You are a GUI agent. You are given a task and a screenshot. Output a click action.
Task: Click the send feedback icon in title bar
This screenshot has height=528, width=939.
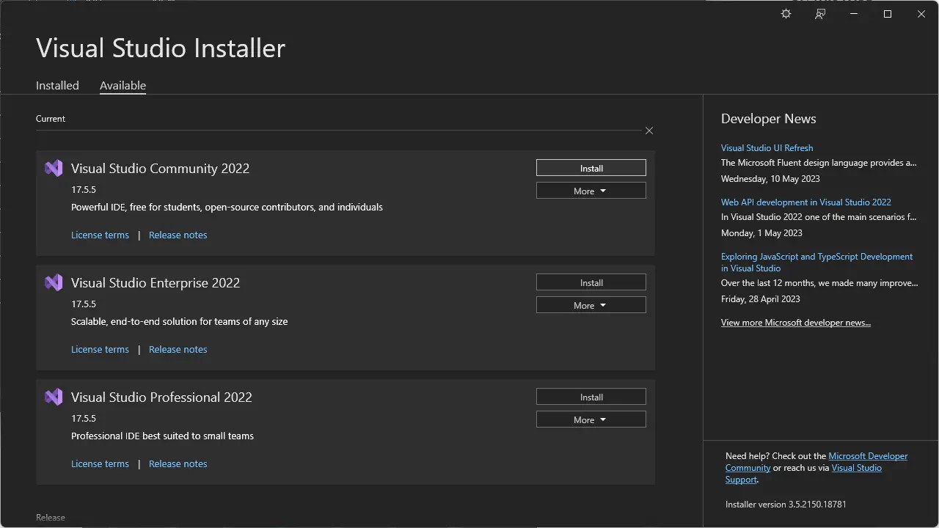click(x=820, y=14)
